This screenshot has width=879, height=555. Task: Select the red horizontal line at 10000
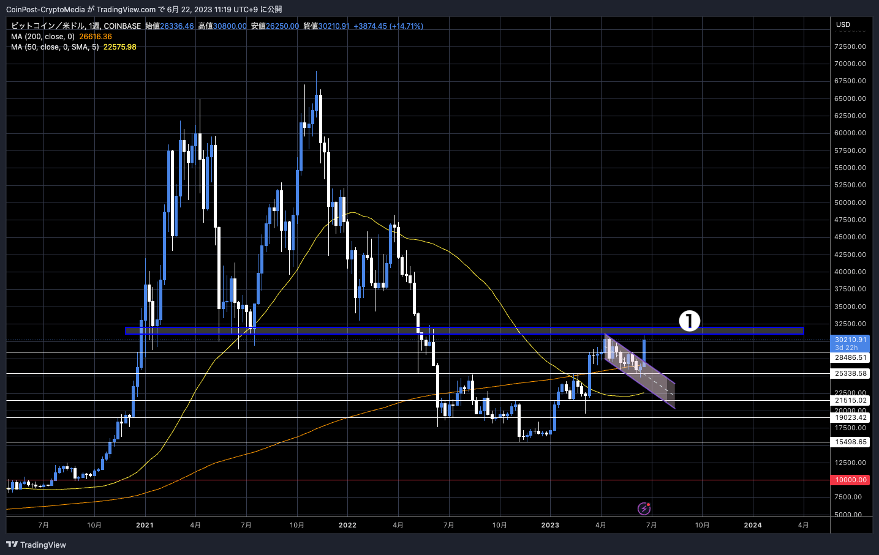pyautogui.click(x=418, y=480)
